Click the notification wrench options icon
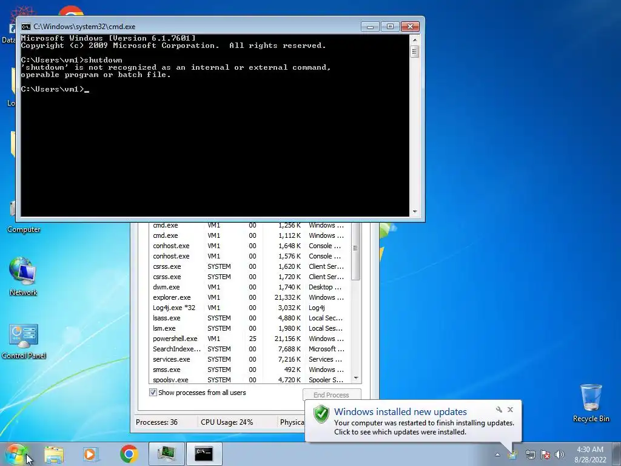 point(499,410)
